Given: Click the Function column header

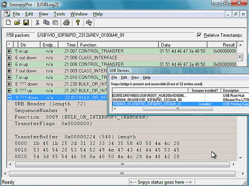Looking at the screenshot, I should pos(118,45).
